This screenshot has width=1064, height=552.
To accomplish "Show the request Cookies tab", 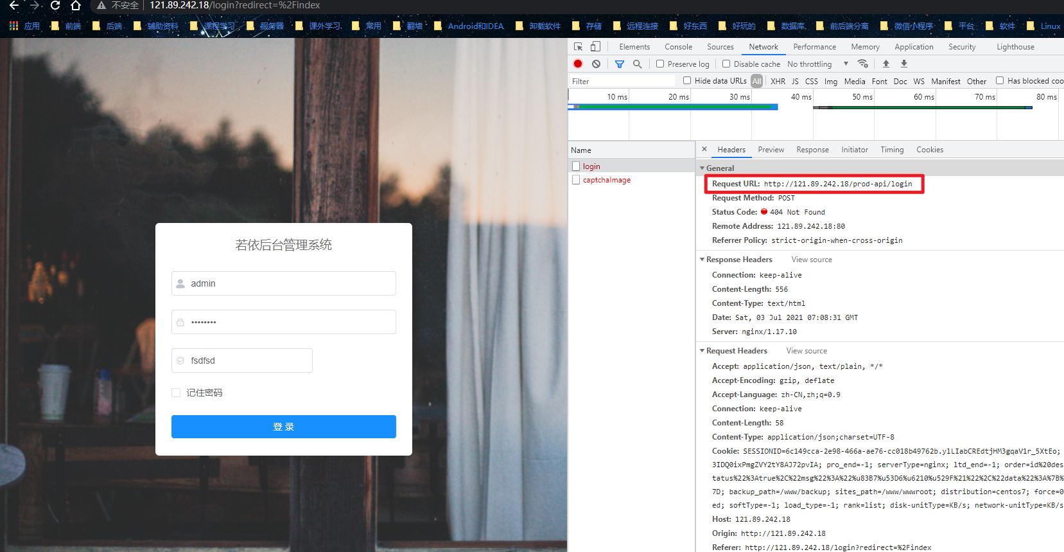I will point(930,150).
